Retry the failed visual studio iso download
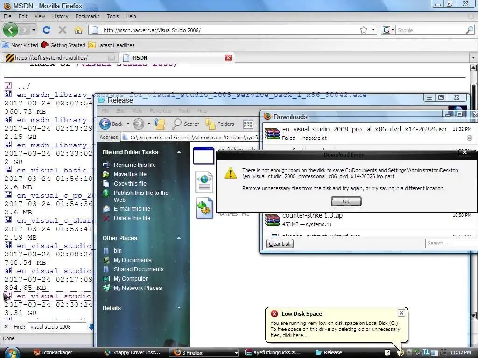The image size is (478, 358). pyautogui.click(x=470, y=138)
